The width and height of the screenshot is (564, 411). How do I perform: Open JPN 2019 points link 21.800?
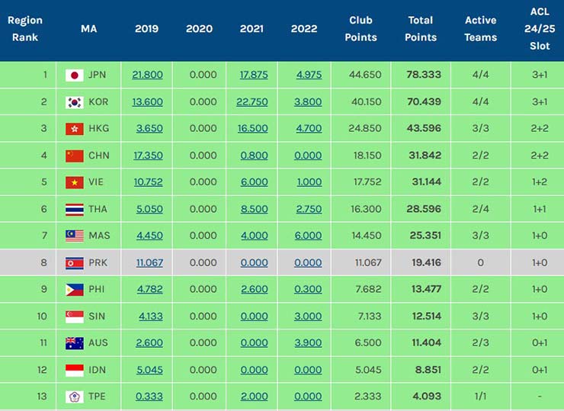pos(147,75)
